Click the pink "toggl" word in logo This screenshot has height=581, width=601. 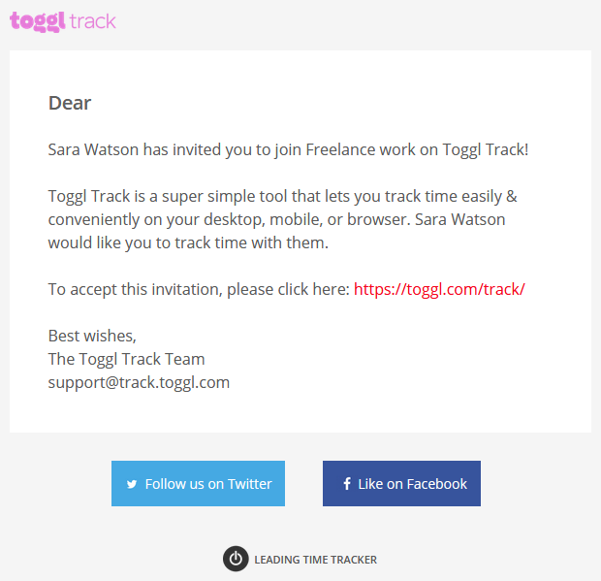(38, 20)
